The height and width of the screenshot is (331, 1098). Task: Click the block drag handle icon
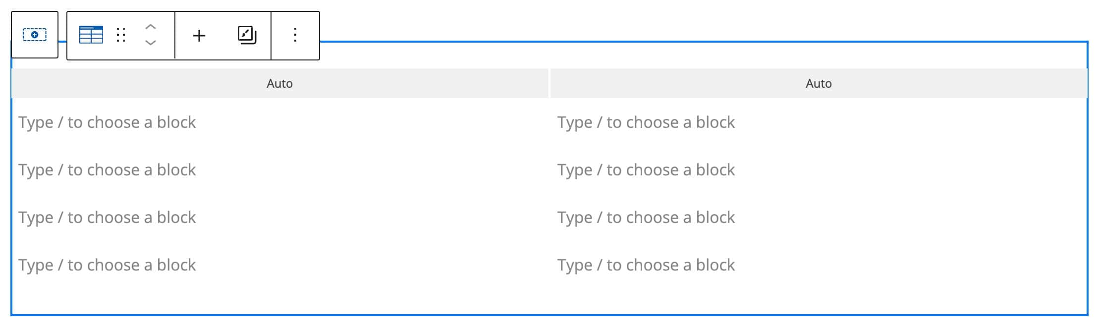pyautogui.click(x=121, y=35)
